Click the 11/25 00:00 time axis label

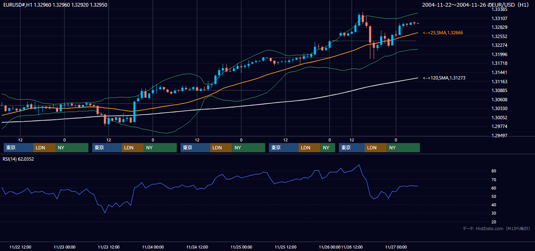tap(241, 247)
